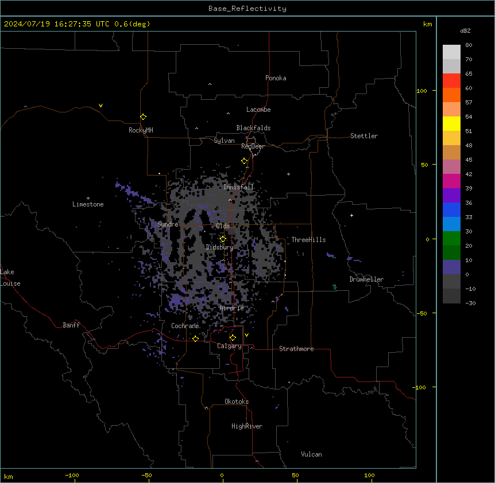Click the yellow marker just above Calgary

(x=233, y=338)
